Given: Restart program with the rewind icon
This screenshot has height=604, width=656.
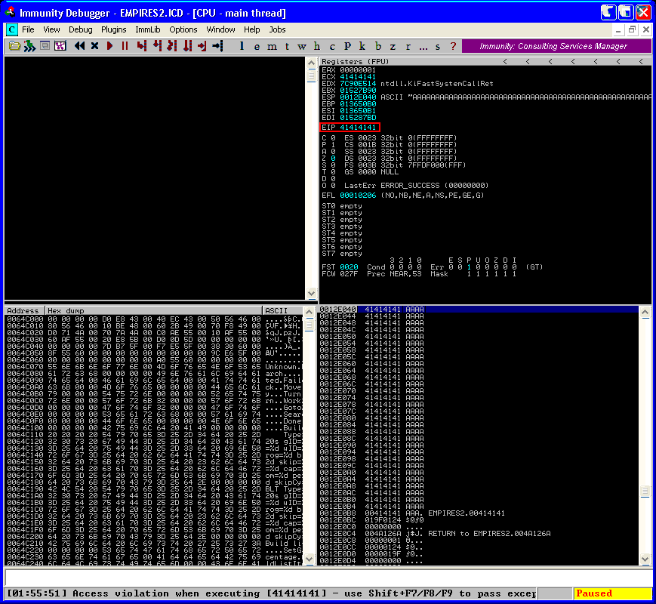Looking at the screenshot, I should (79, 46).
